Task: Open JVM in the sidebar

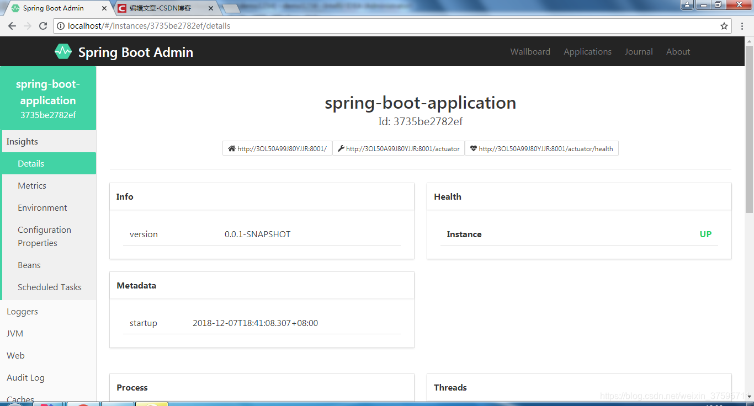Action: pos(48,333)
